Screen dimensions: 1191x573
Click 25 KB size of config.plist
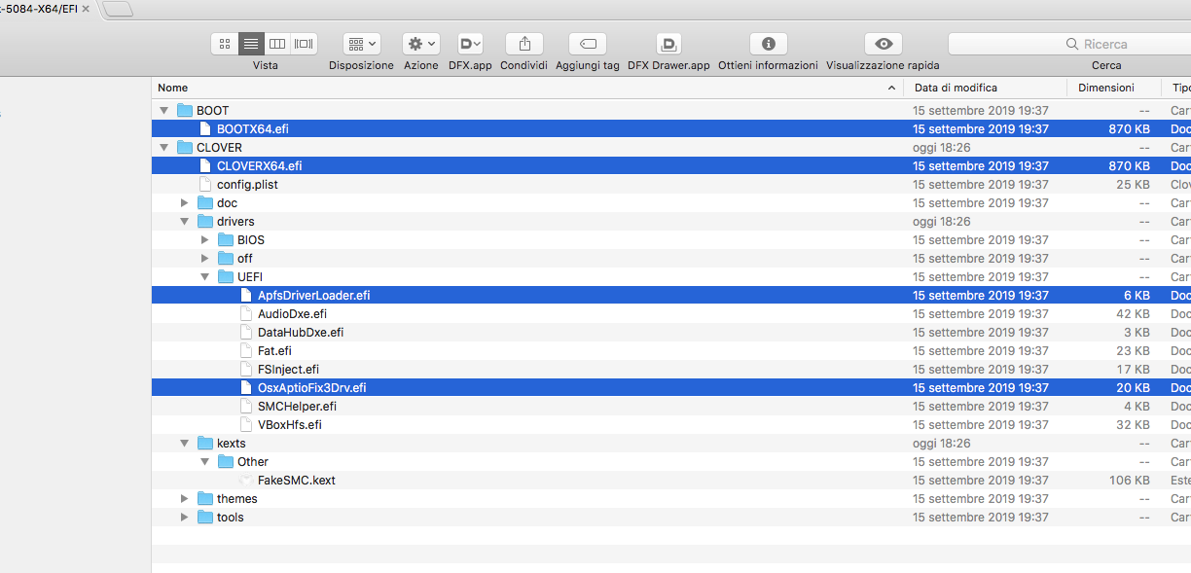point(1133,185)
